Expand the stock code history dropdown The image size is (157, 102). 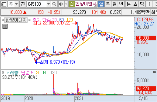(x=48, y=4)
